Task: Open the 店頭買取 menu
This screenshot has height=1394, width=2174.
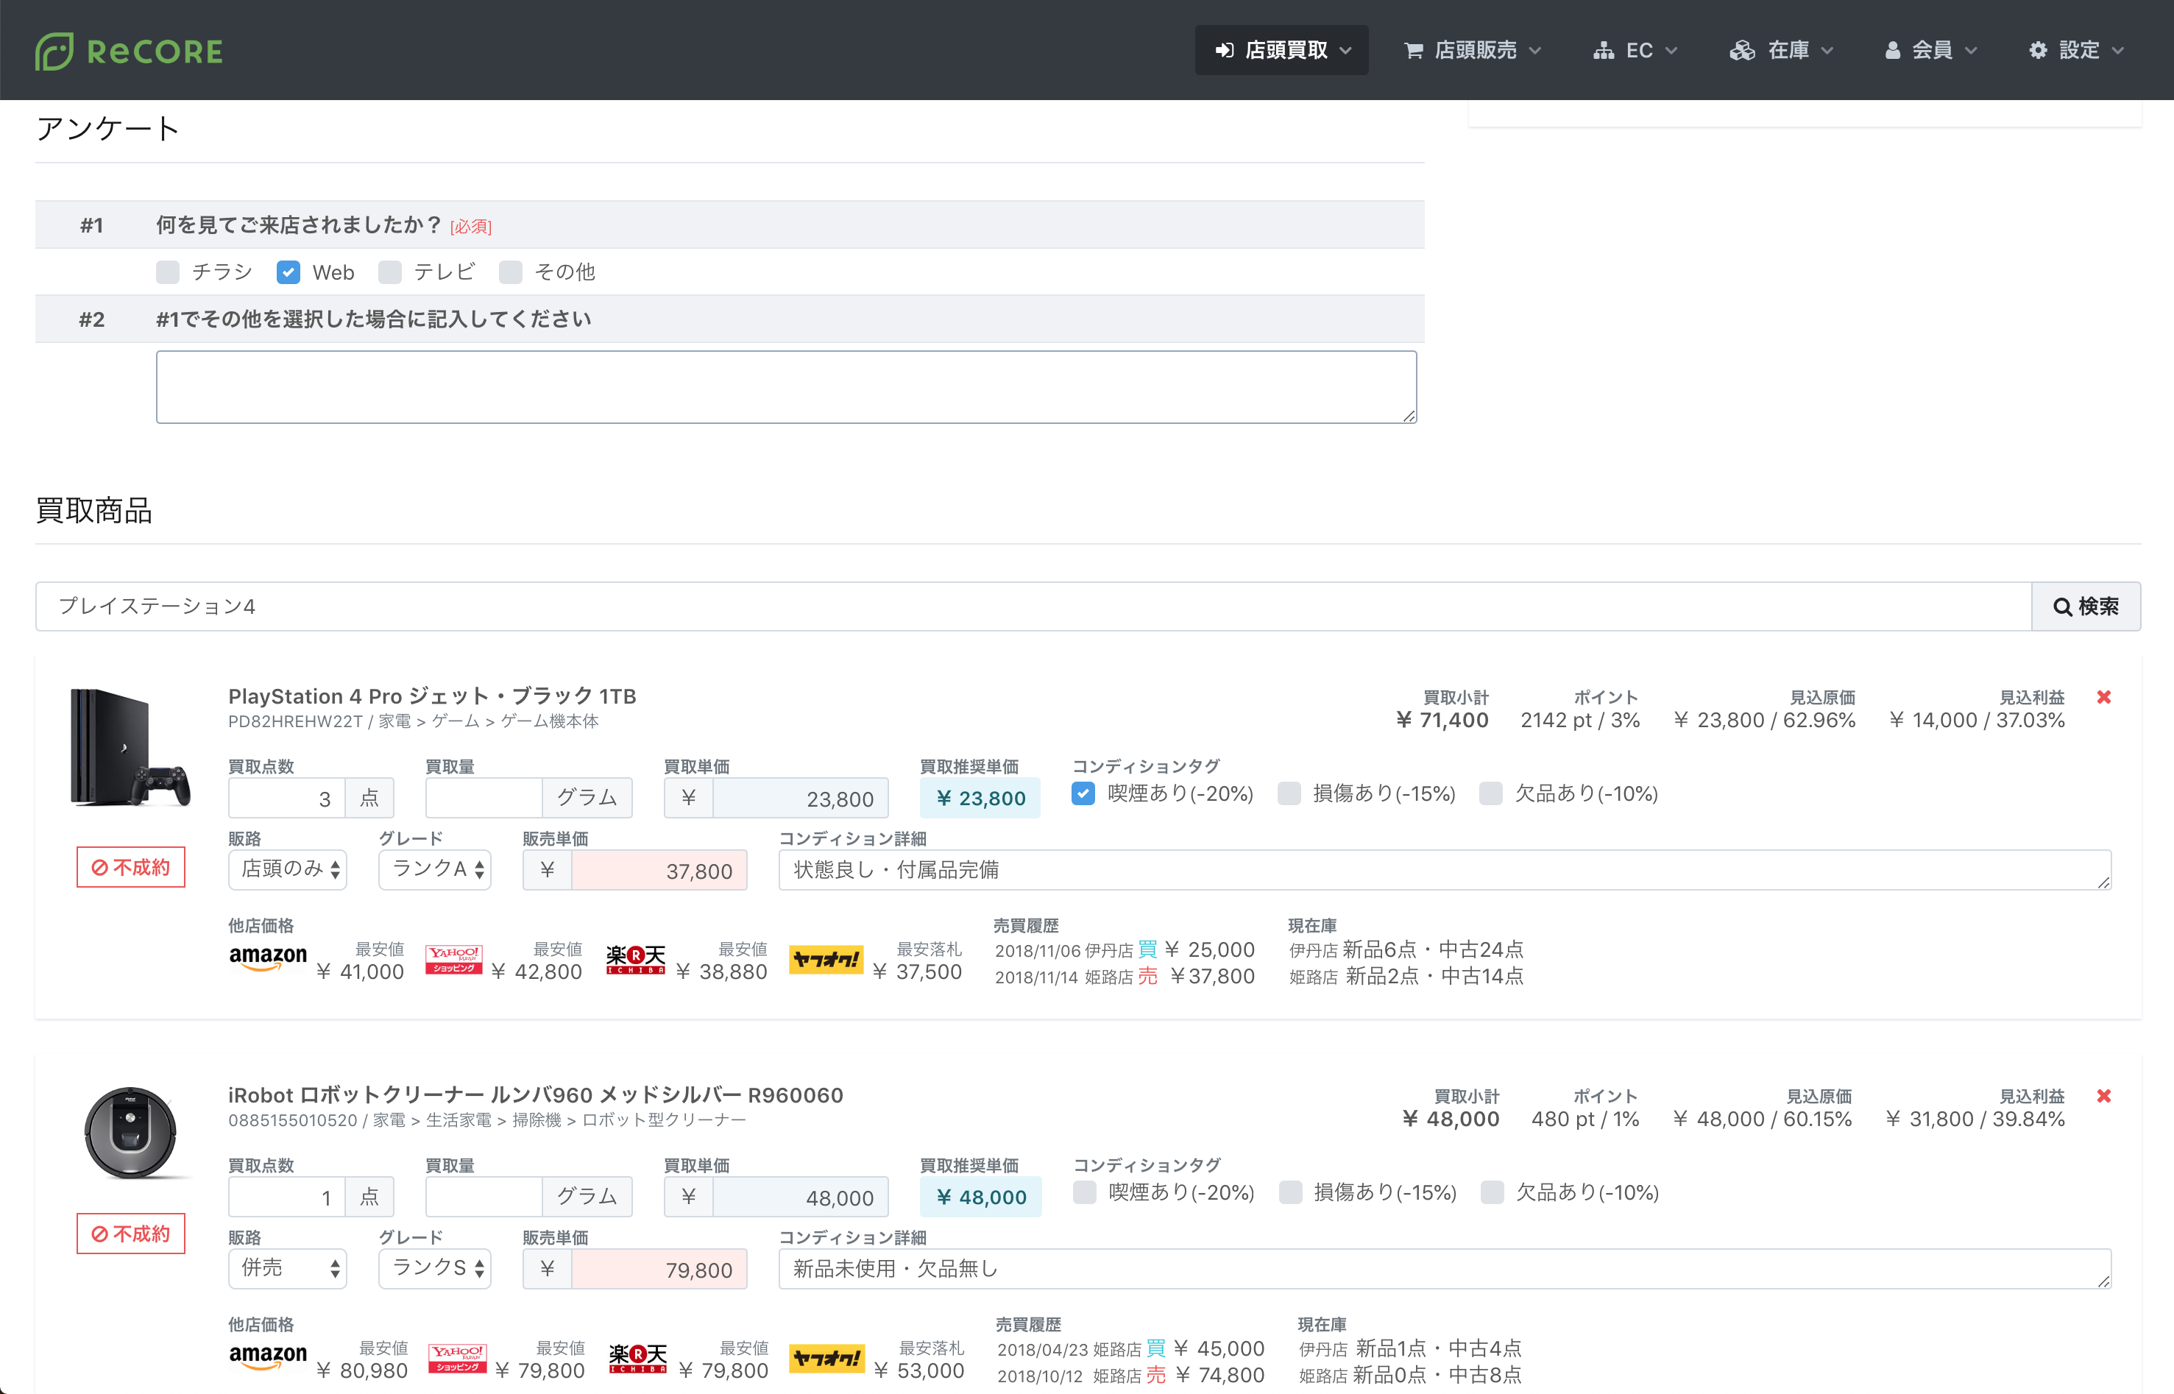Action: click(1281, 50)
